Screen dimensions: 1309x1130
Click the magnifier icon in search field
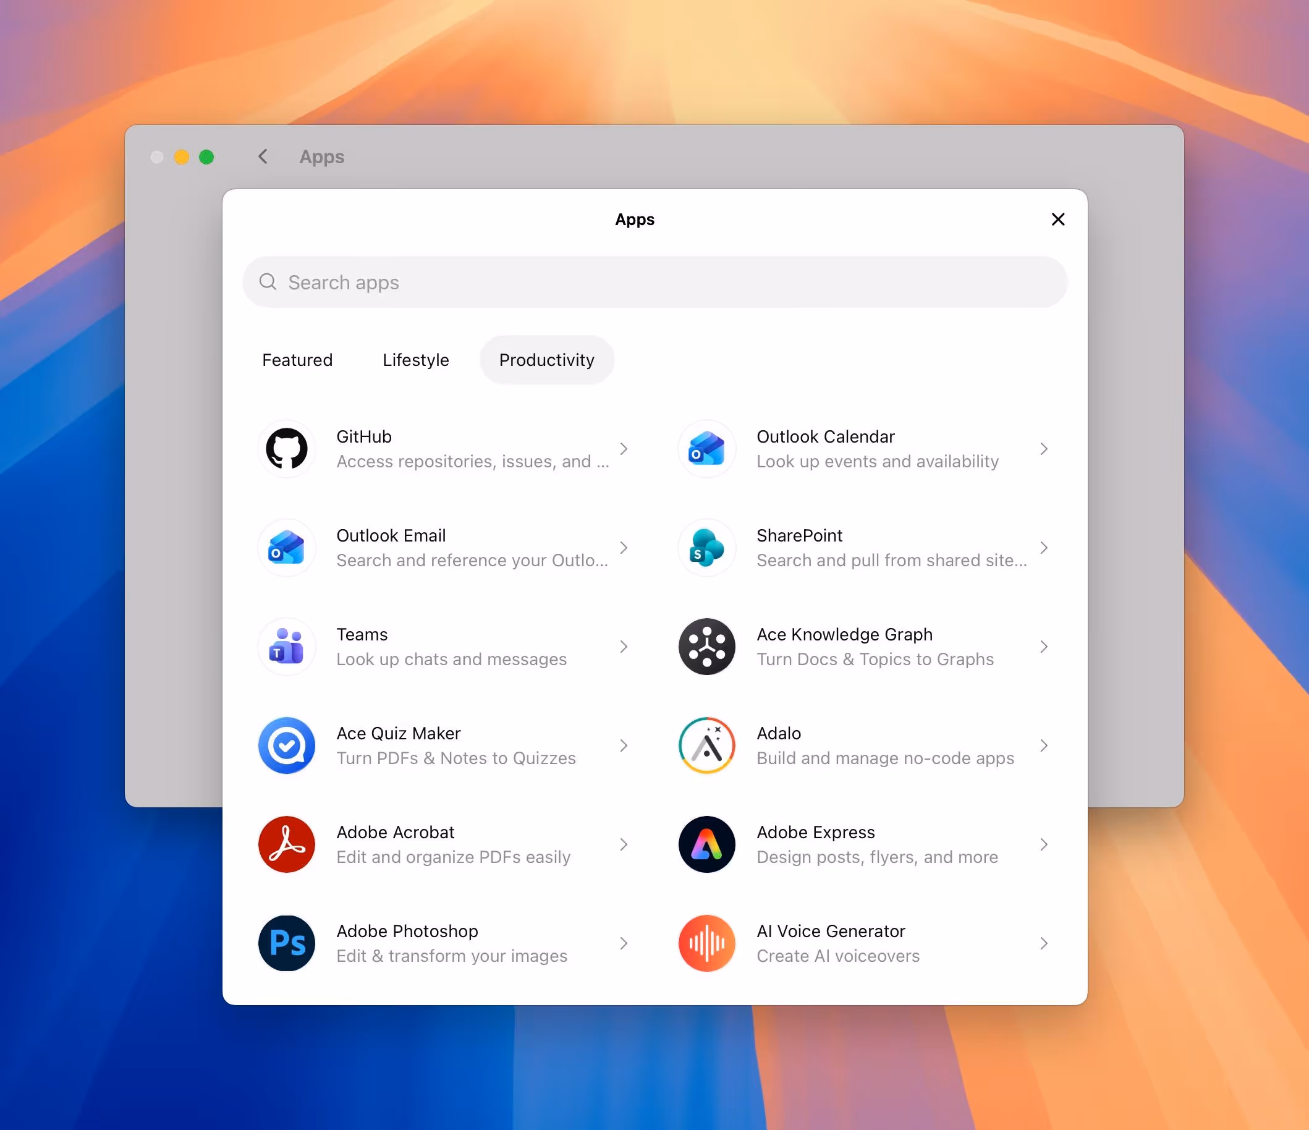[x=268, y=282]
